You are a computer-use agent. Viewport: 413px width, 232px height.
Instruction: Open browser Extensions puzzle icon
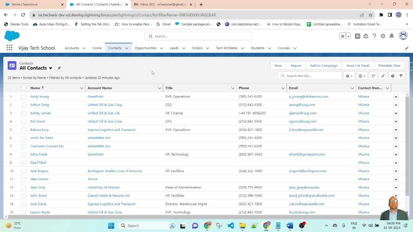(381, 15)
